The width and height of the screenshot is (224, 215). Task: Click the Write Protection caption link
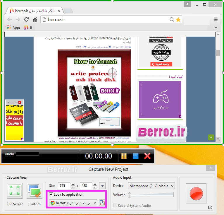click(94, 138)
